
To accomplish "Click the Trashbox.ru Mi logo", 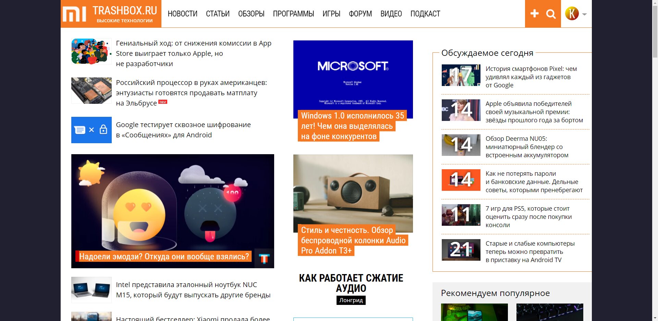I will (111, 14).
